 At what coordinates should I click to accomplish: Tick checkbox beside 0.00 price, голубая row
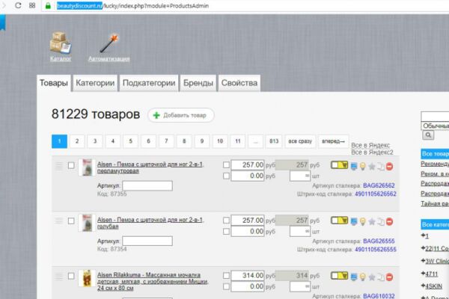pyautogui.click(x=226, y=231)
